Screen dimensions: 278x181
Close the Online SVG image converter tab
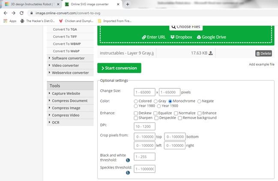coord(118,4)
